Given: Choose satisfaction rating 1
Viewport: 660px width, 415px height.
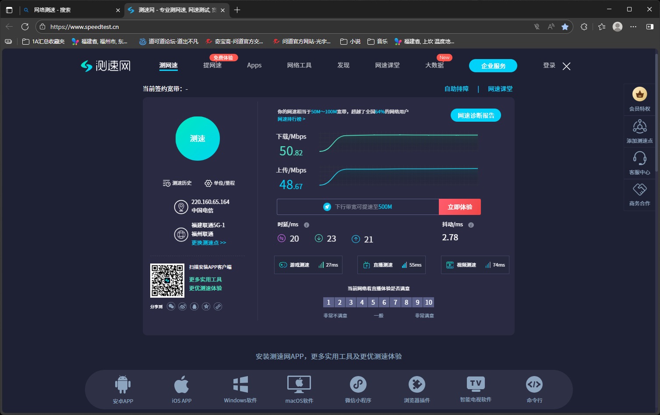Looking at the screenshot, I should [328, 302].
